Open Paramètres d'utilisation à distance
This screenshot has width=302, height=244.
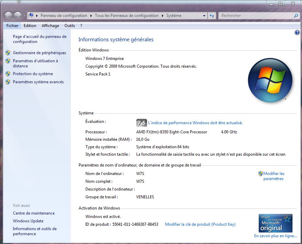(x=35, y=63)
